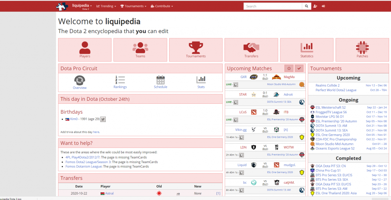Click the mudgol. team name
This screenshot has height=200, width=391.
(289, 165)
